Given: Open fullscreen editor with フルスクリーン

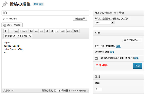Looking at the screenshot, I should [x=24, y=36].
